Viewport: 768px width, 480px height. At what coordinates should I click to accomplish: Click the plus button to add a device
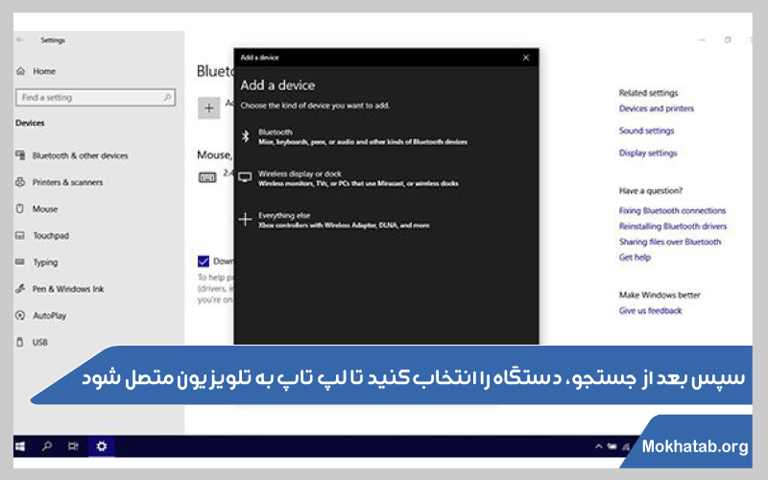[x=208, y=108]
